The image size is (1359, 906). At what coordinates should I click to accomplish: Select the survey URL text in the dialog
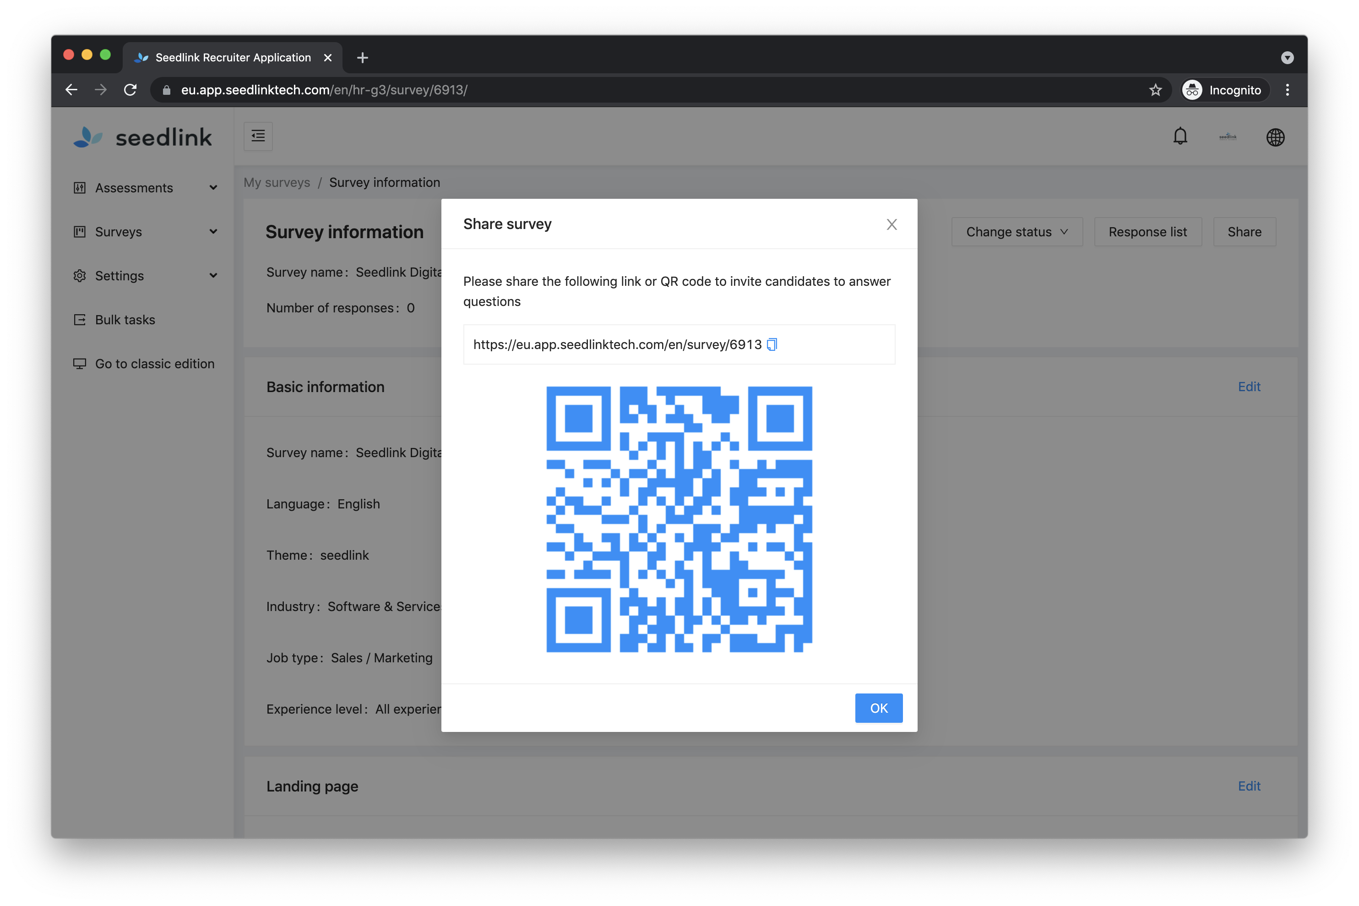[617, 344]
